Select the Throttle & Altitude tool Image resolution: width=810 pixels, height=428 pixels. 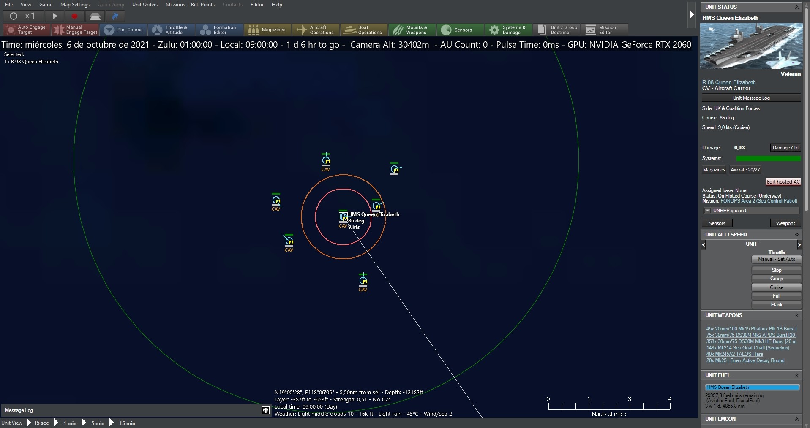coord(171,30)
